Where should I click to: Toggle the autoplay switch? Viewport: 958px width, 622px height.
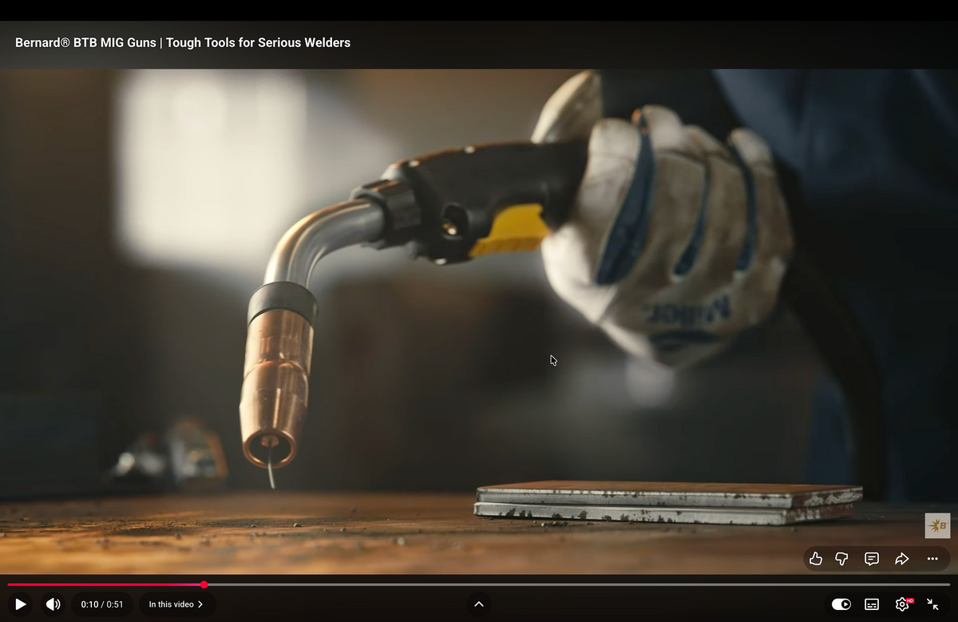pos(841,604)
